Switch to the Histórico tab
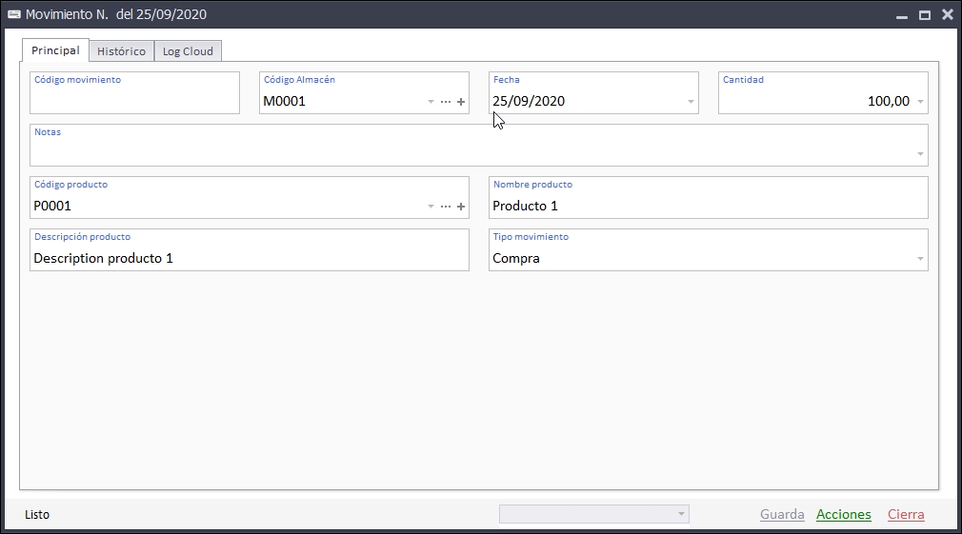The image size is (962, 534). [121, 51]
